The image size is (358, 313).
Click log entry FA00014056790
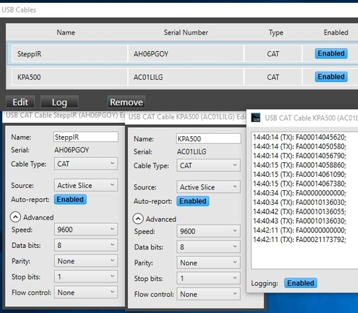(x=300, y=156)
